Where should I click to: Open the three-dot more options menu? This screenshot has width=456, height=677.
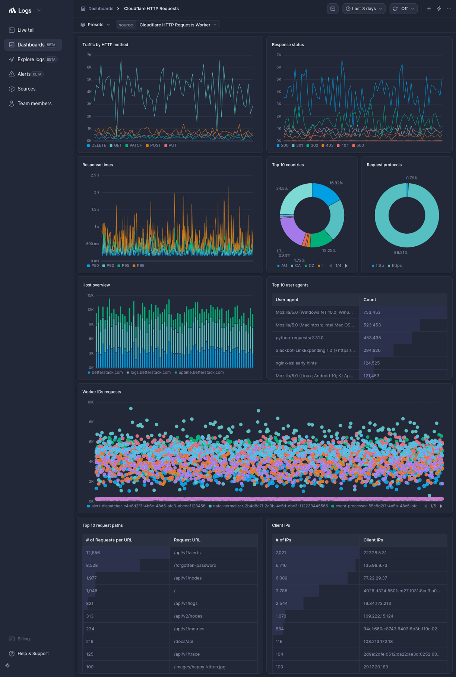449,9
